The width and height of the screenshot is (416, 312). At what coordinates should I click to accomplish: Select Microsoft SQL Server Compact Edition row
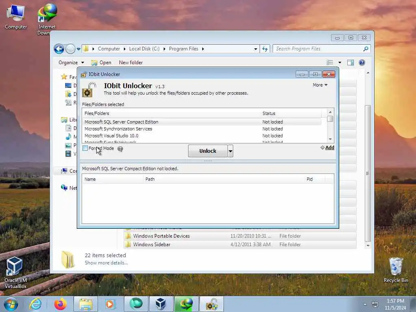[x=201, y=122]
